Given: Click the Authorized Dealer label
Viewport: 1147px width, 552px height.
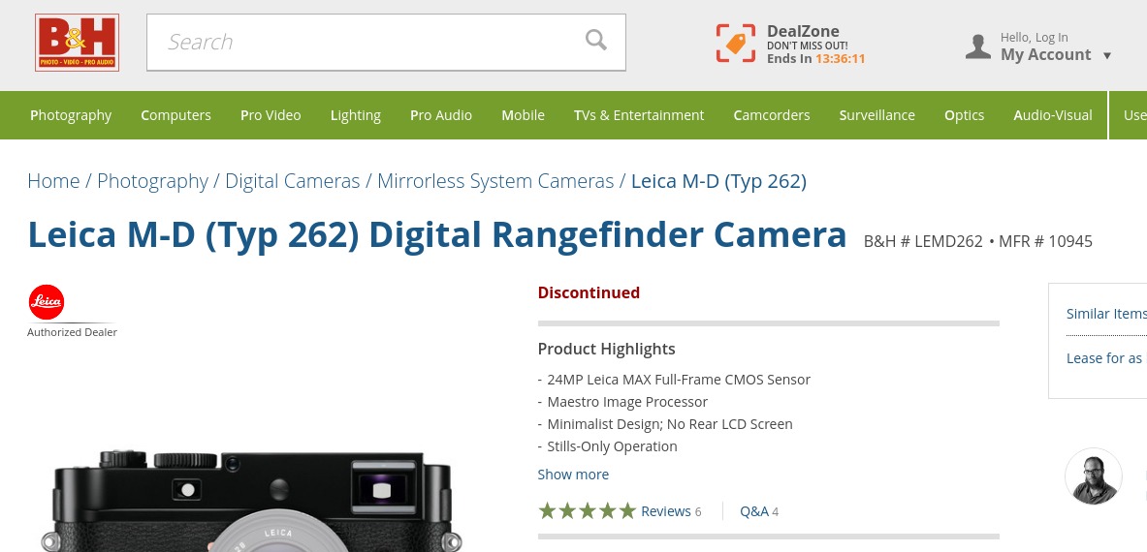Looking at the screenshot, I should pos(72,332).
